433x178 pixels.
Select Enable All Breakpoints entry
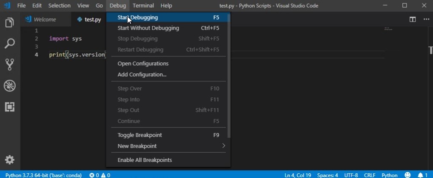click(167, 160)
